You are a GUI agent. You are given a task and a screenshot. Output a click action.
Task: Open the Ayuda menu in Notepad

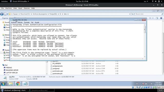pyautogui.click(x=37, y=22)
